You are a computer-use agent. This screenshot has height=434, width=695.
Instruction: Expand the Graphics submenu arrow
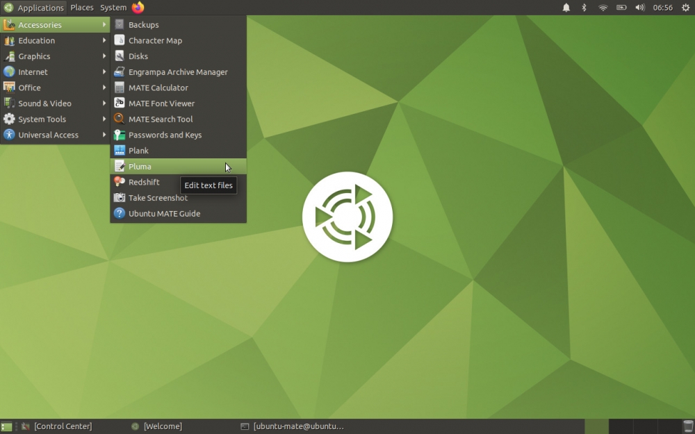104,56
